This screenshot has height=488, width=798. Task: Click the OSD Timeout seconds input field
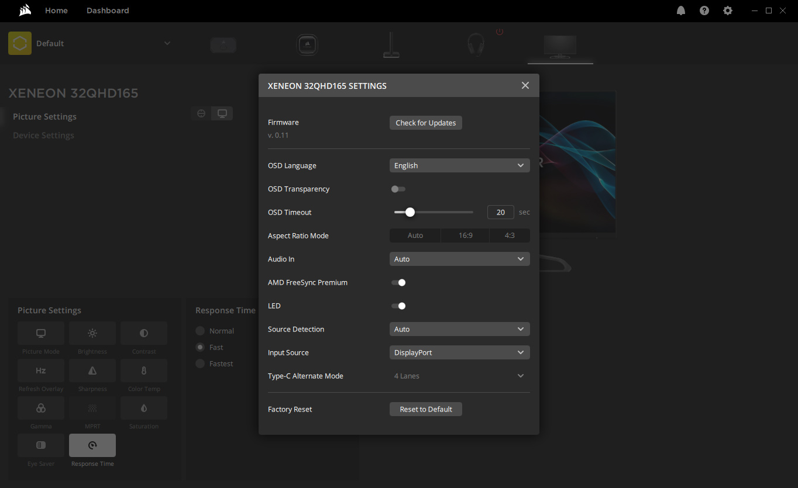500,212
